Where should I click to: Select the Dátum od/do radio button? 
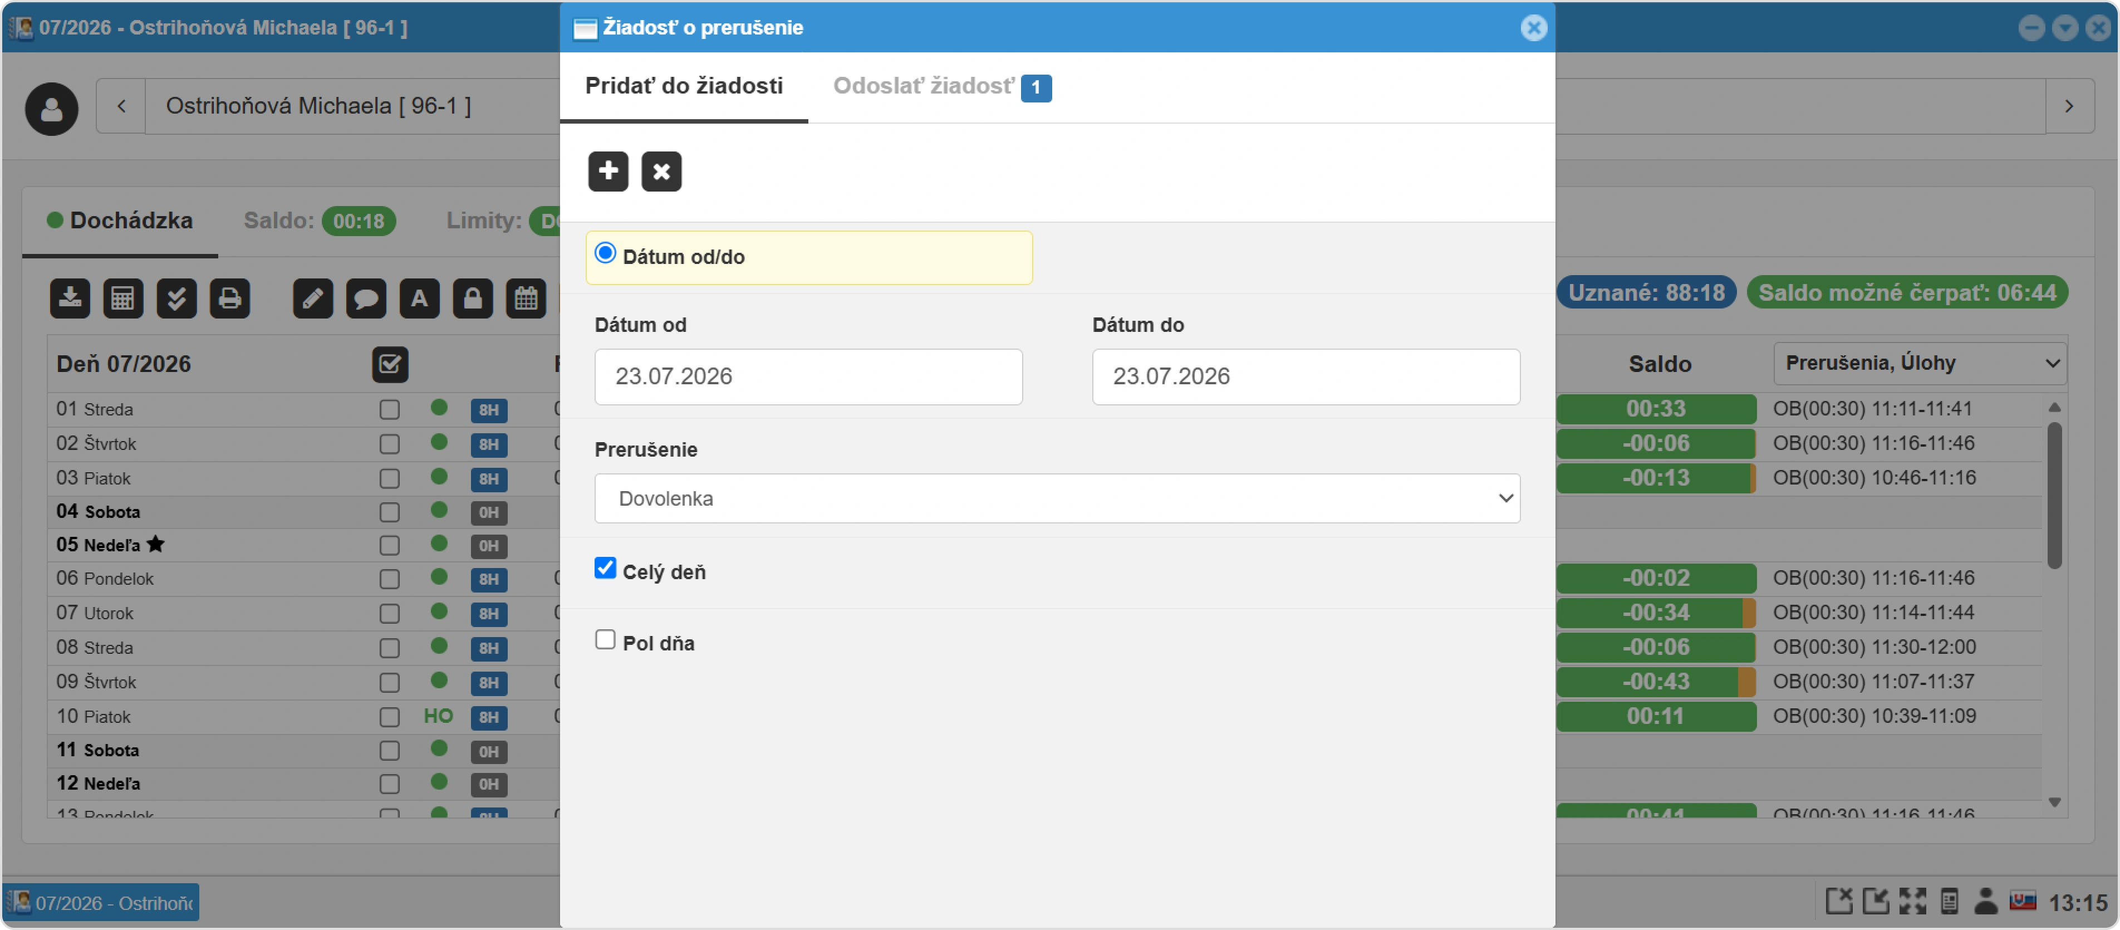click(x=605, y=253)
